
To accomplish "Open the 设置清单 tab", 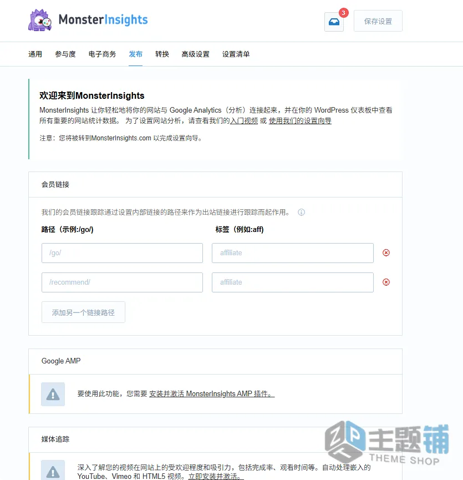I will coord(236,54).
